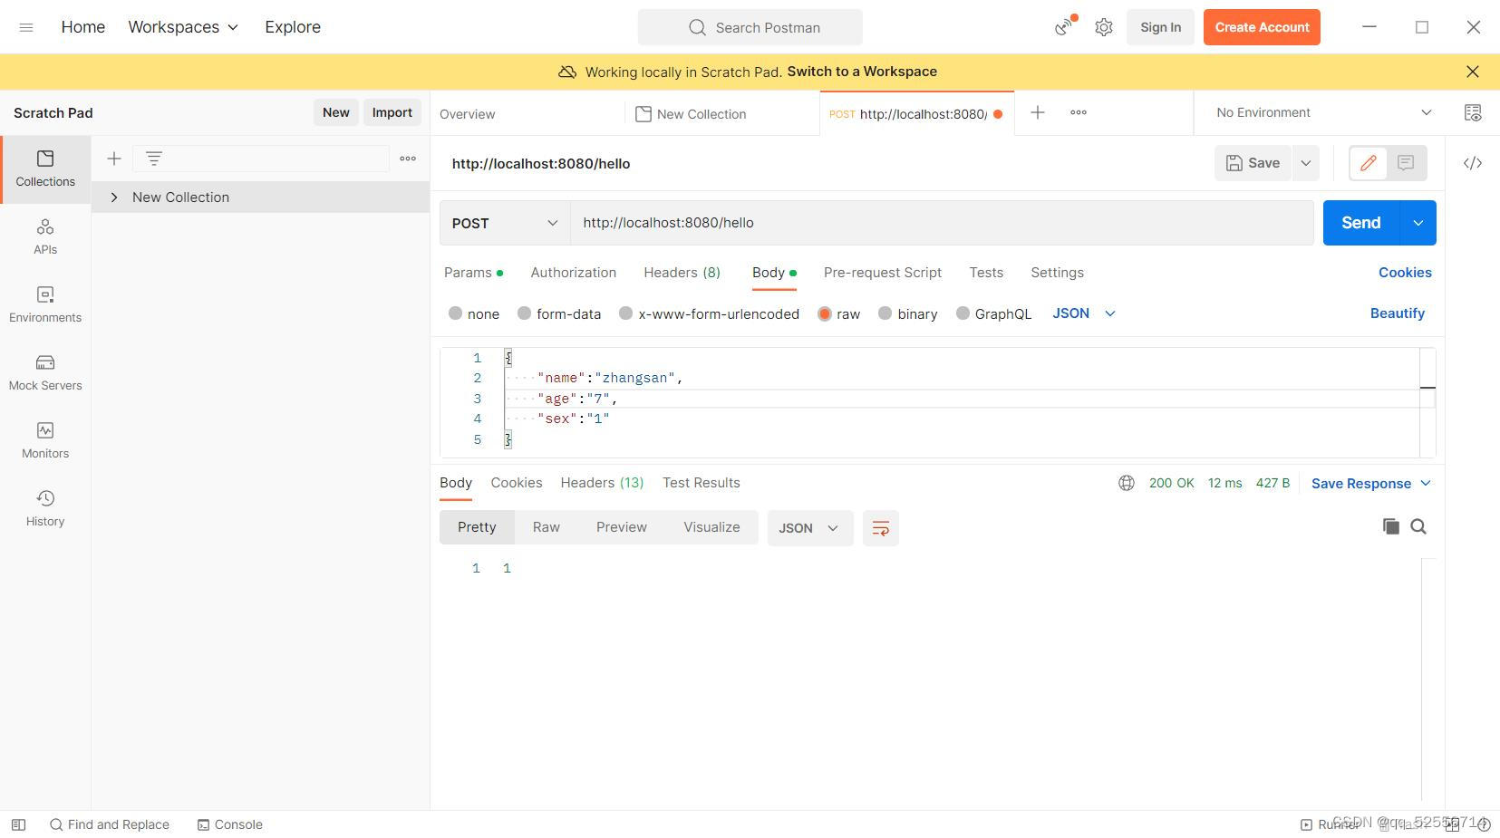Select the GraphQL body type
The width and height of the screenshot is (1500, 838).
pyautogui.click(x=963, y=313)
